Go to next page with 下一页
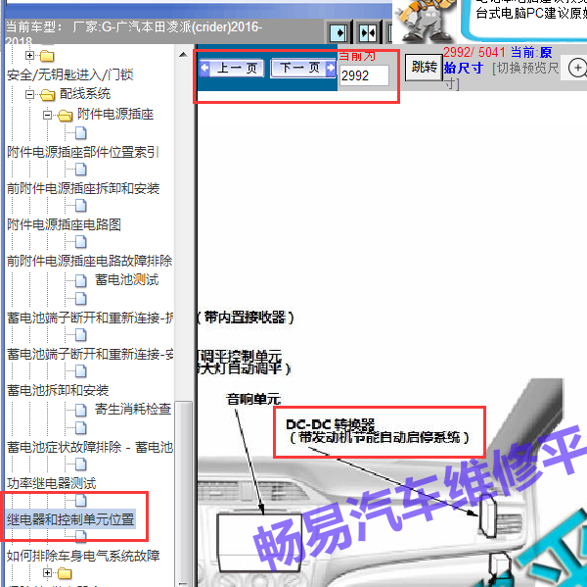 [303, 69]
